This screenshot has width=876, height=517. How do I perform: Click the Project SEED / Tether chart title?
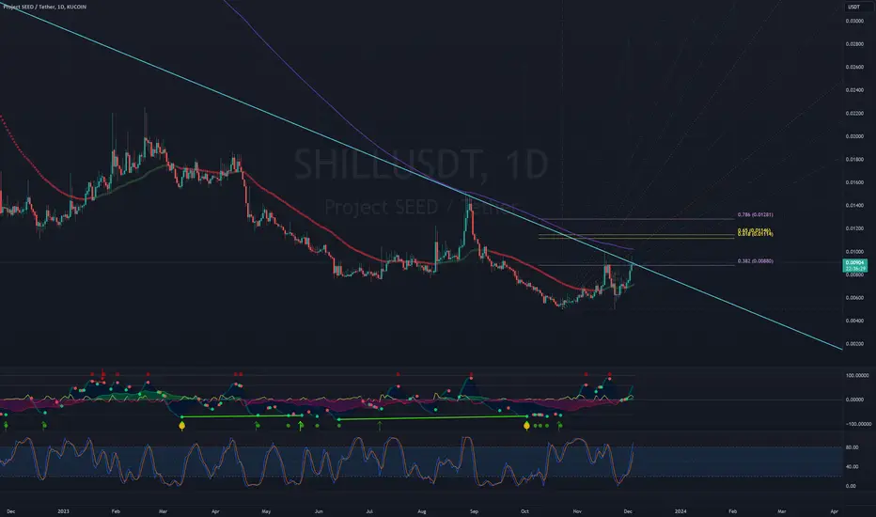pos(45,7)
